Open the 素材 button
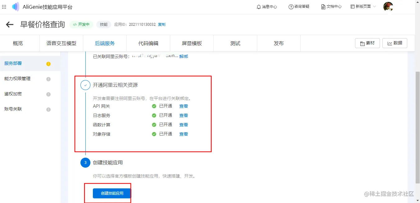The image size is (420, 203). coord(367,43)
